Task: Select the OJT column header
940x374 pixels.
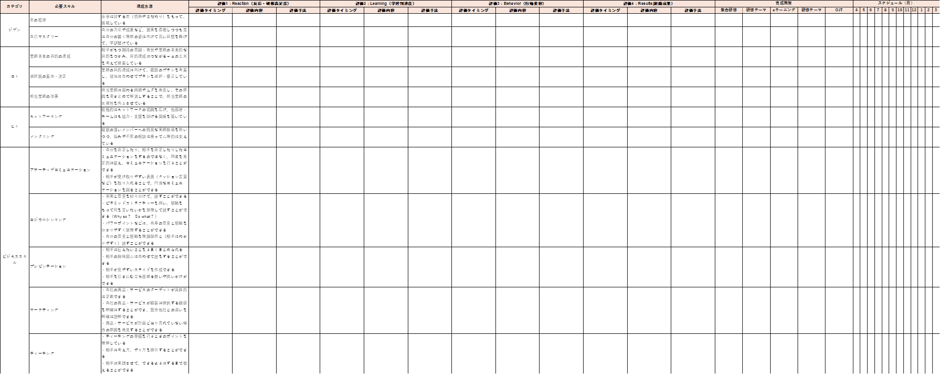Action: 839,10
